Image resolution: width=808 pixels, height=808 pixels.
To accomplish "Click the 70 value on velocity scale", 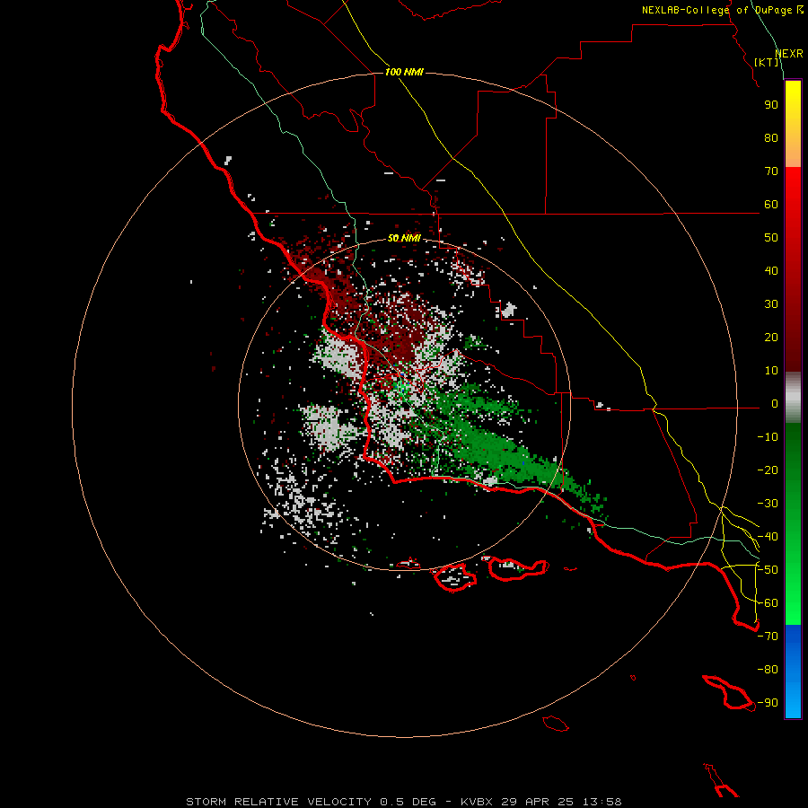I will (771, 171).
